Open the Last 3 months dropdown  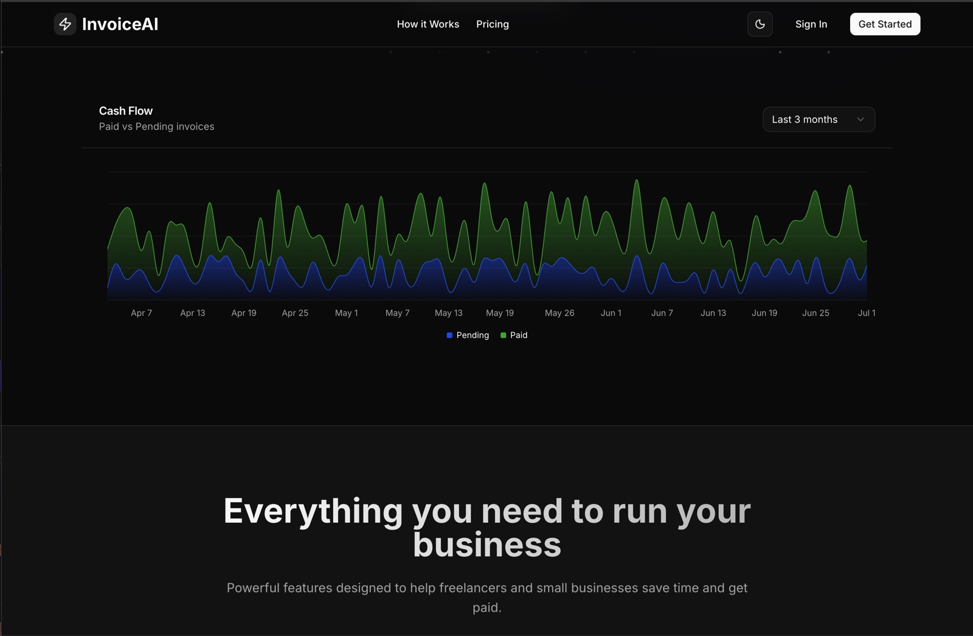pos(819,119)
